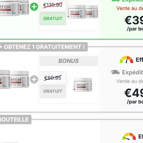Click the green delivery truck icon
Screen dimensions: 143x143
(115, 1)
